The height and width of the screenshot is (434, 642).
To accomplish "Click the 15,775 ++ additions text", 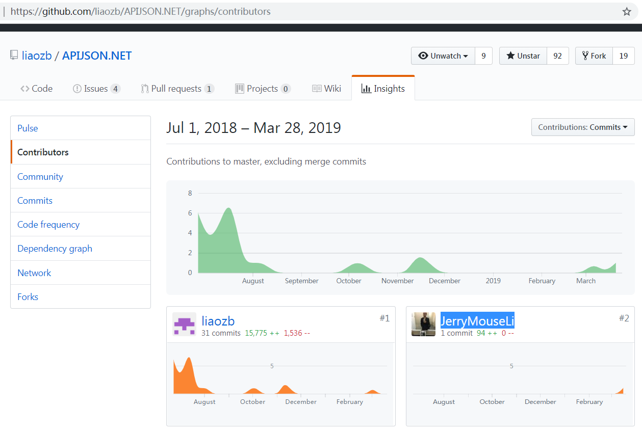I will pos(262,333).
